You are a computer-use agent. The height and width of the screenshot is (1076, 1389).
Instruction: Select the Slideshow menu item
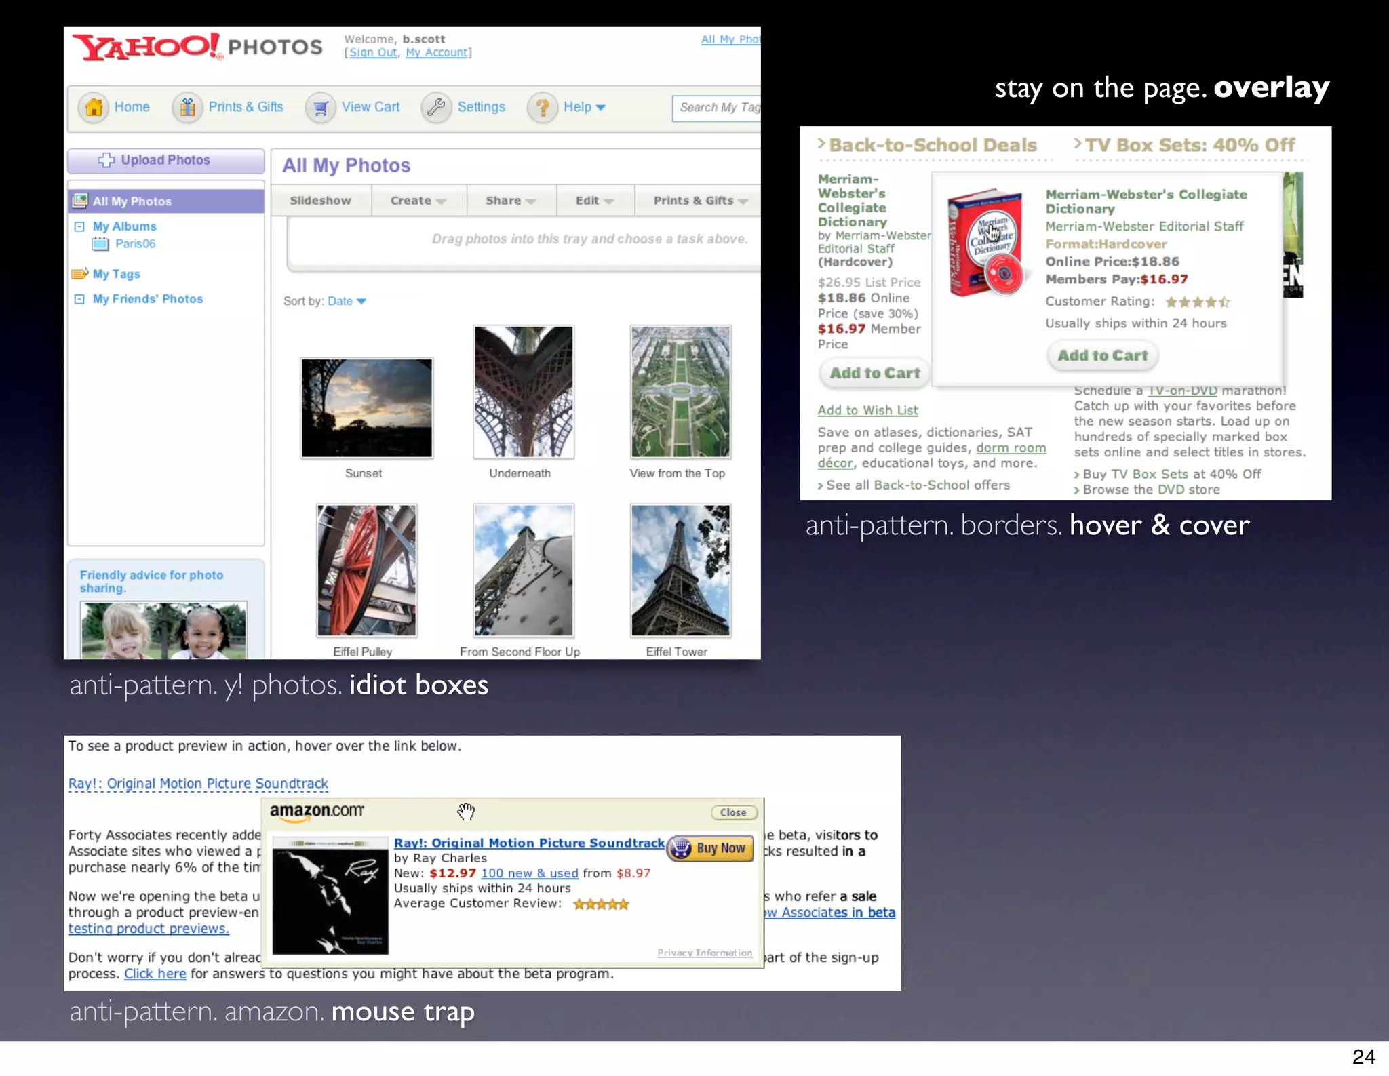[x=321, y=201]
